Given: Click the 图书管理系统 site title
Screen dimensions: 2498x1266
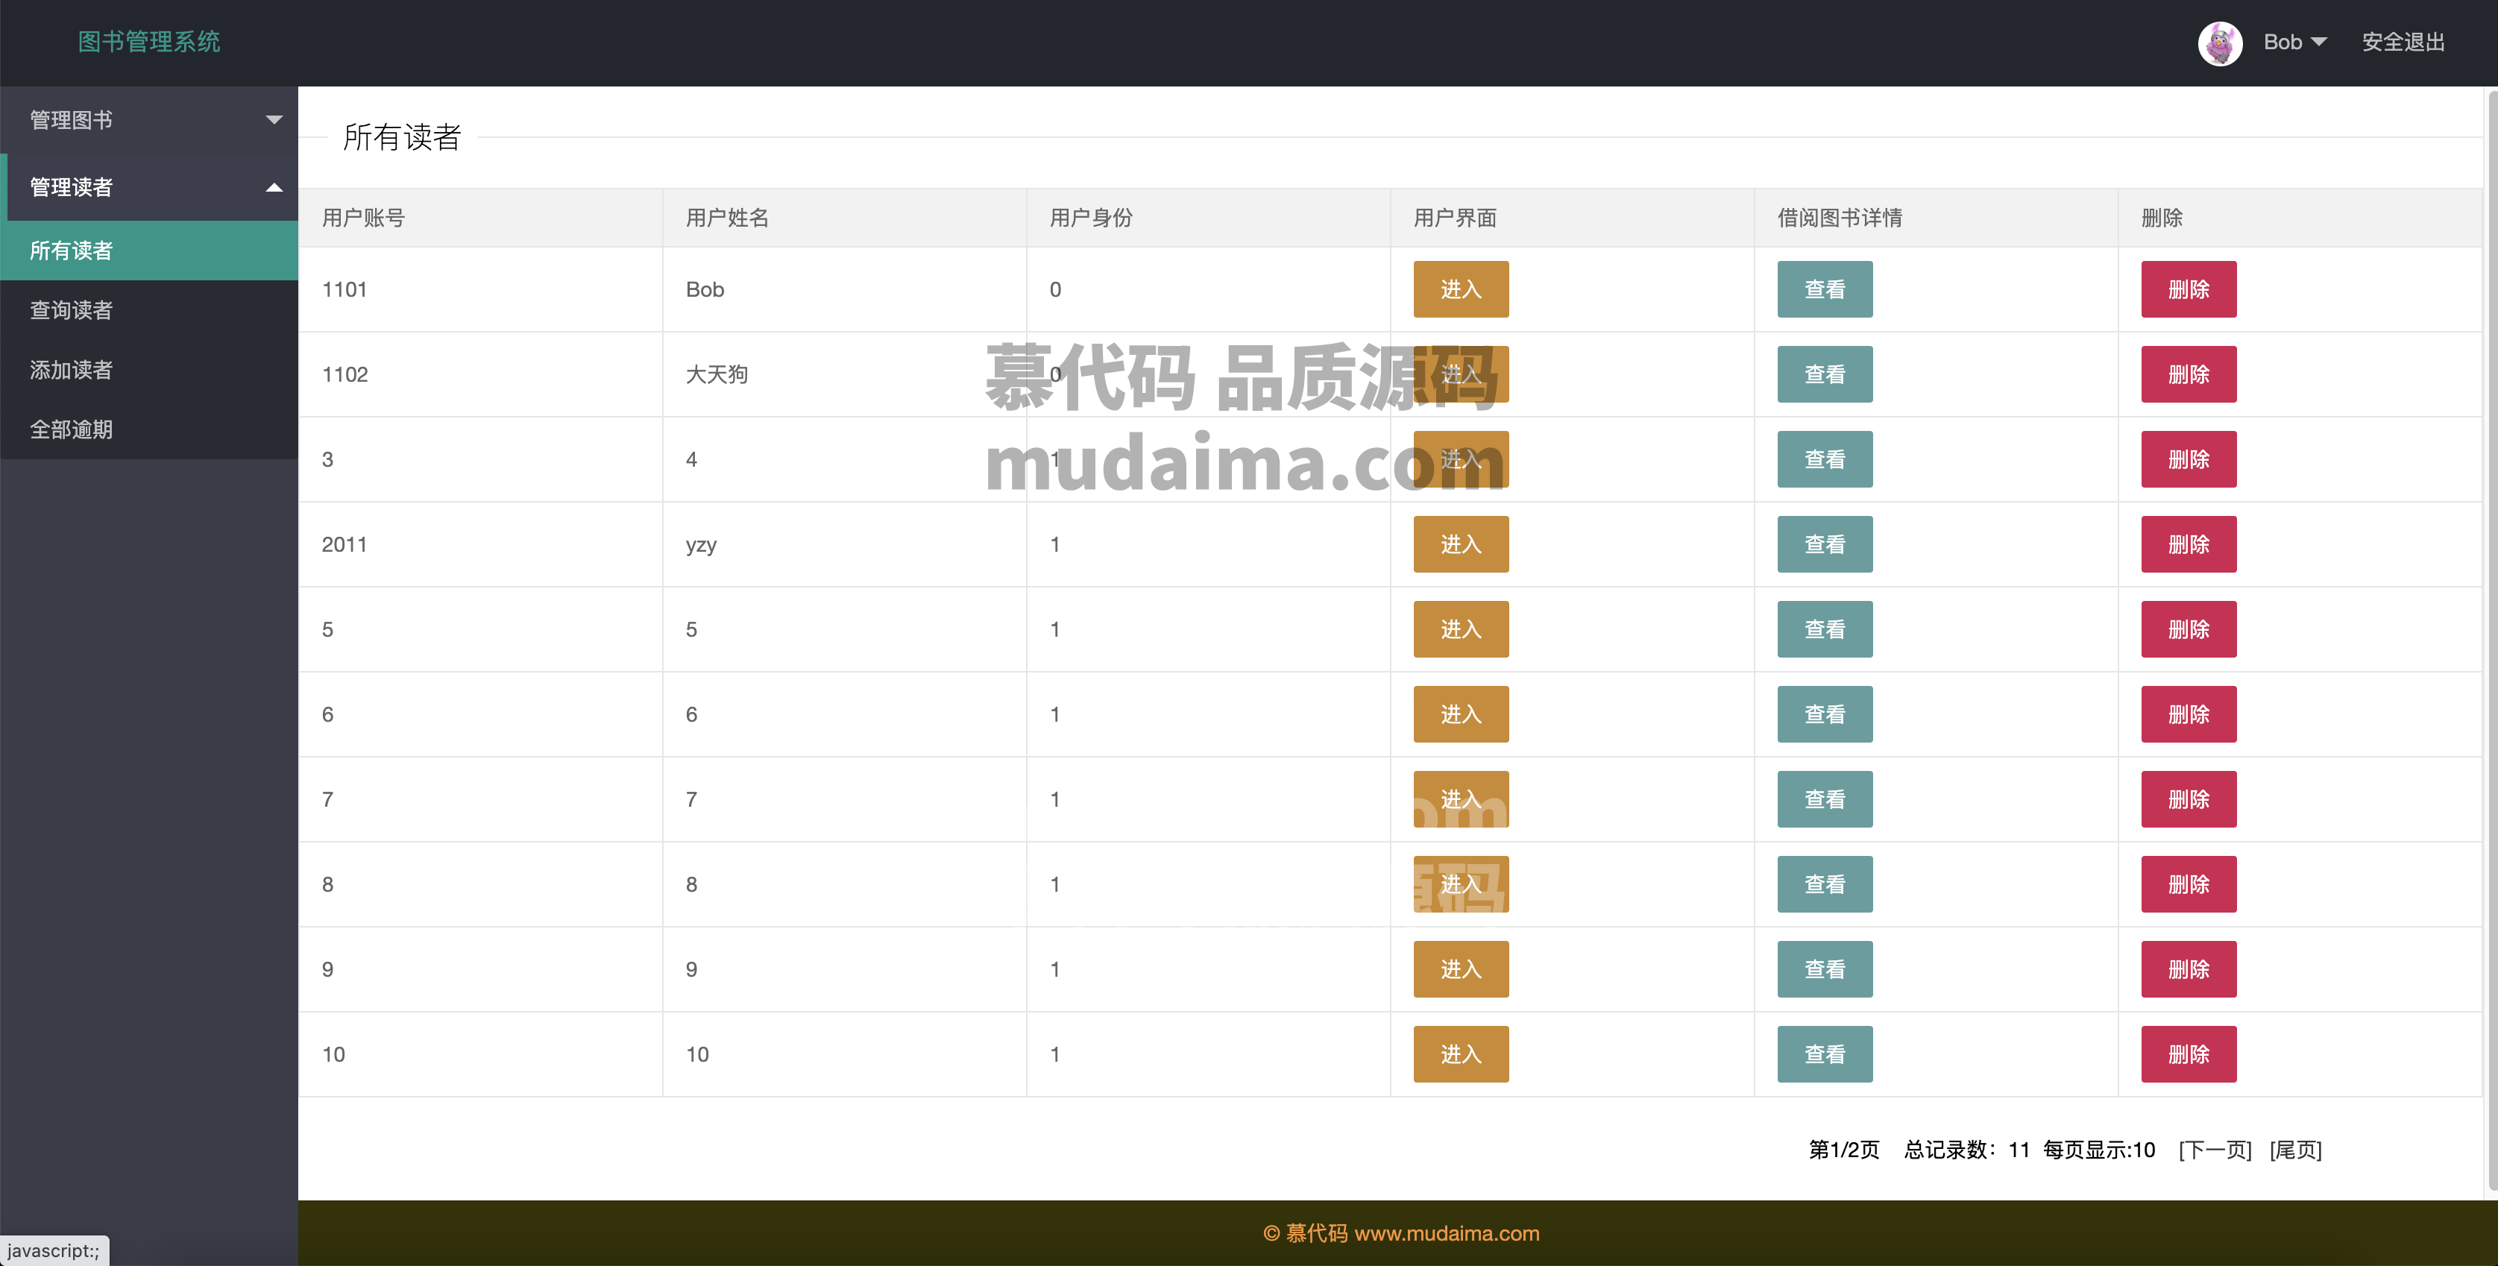Looking at the screenshot, I should point(149,42).
